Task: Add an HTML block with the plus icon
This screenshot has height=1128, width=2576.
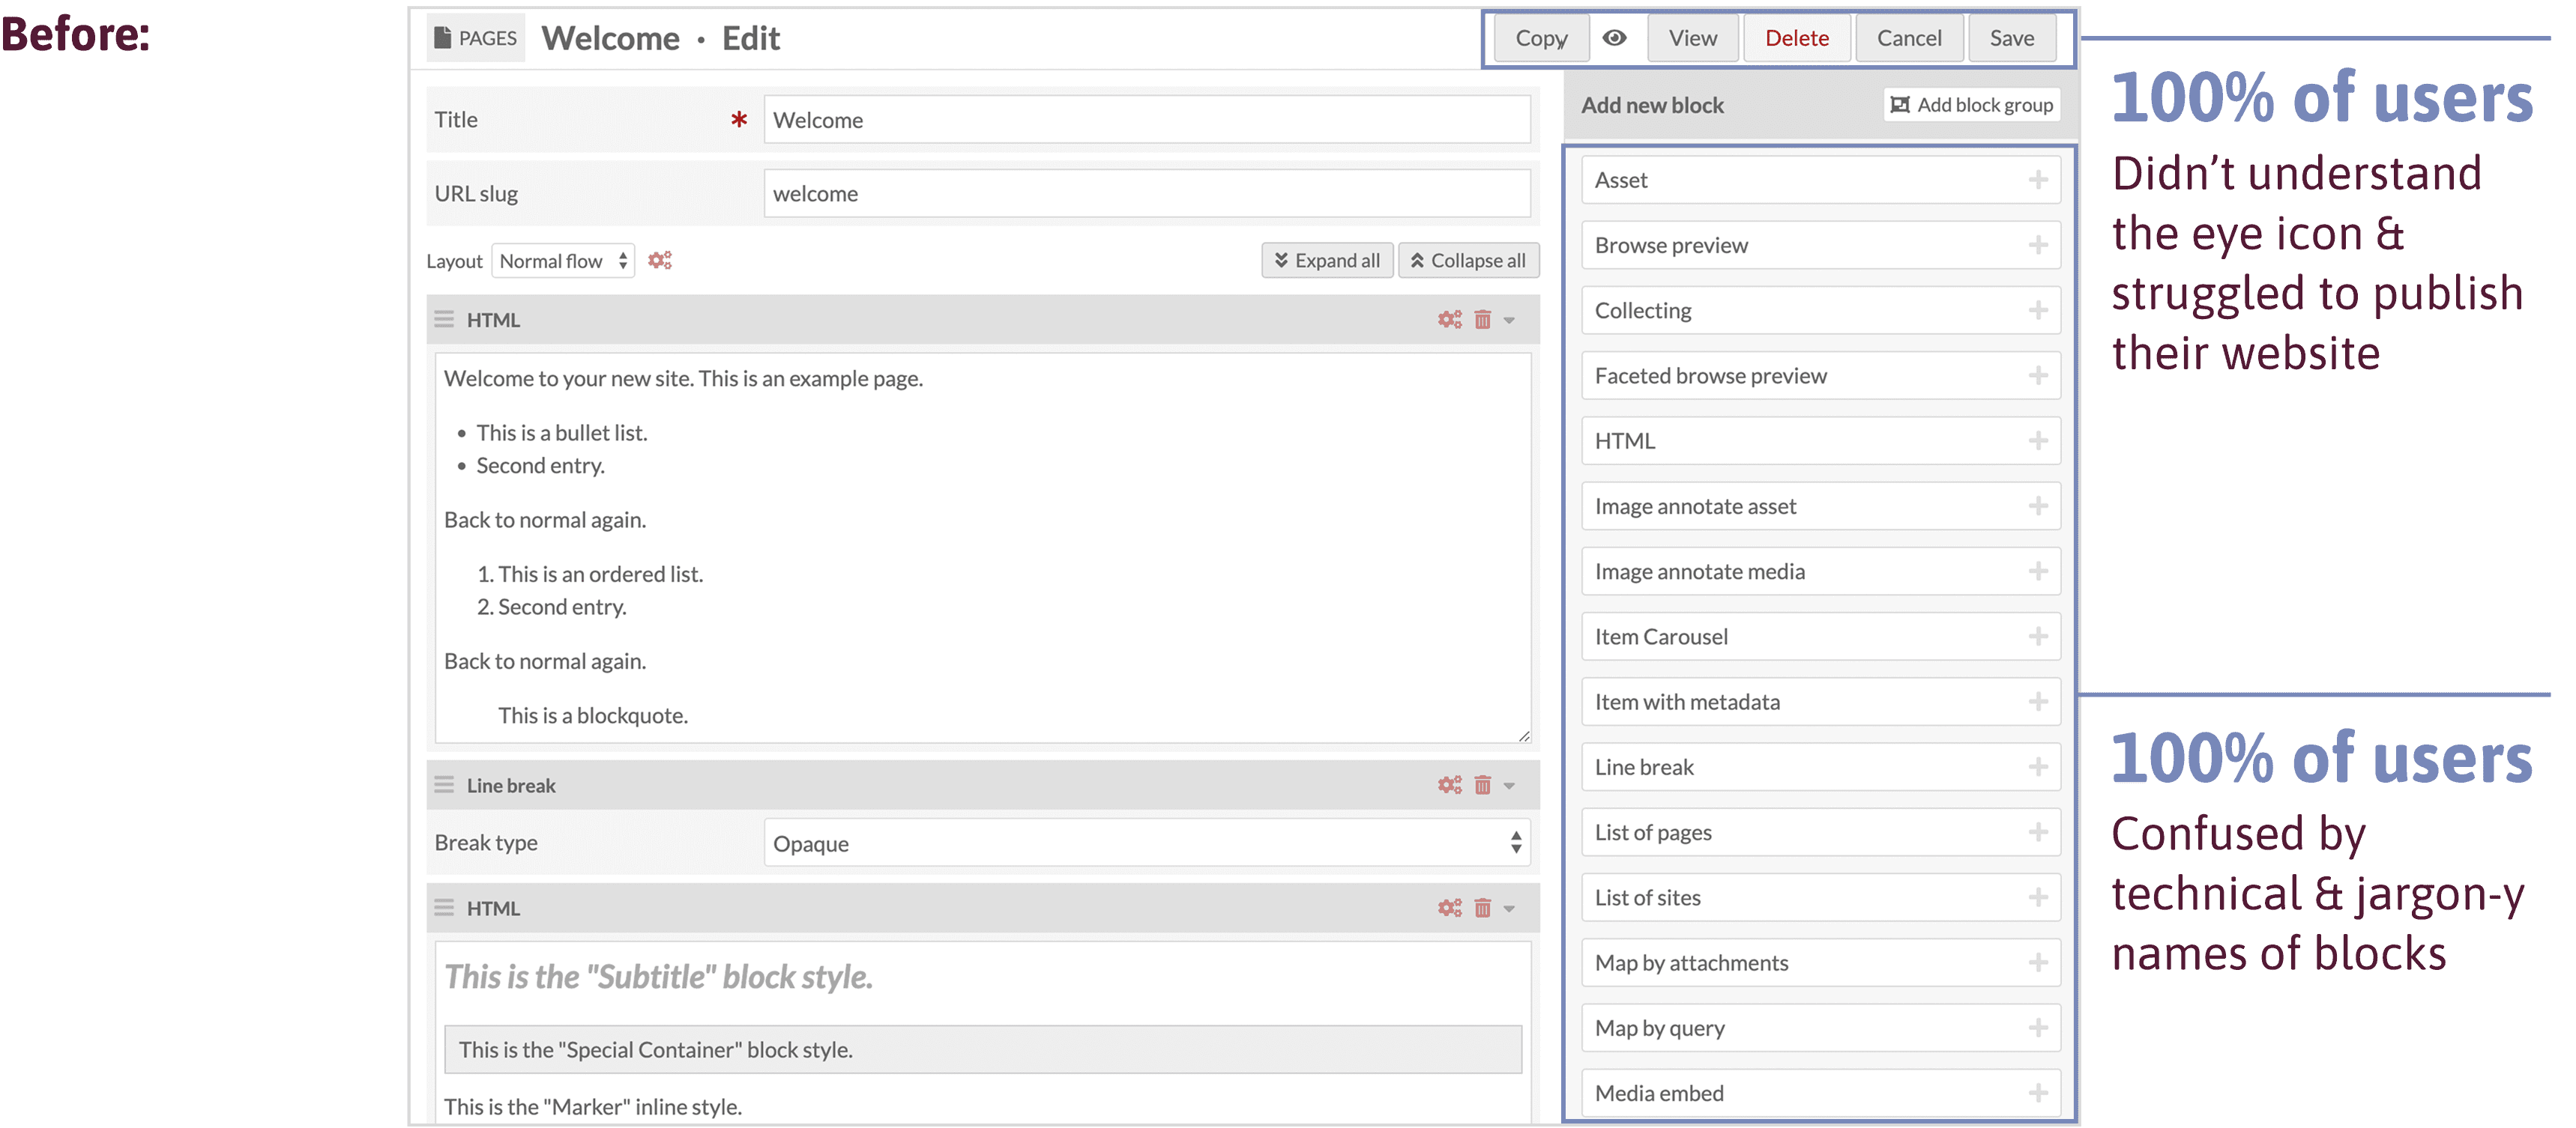Action: point(2037,440)
